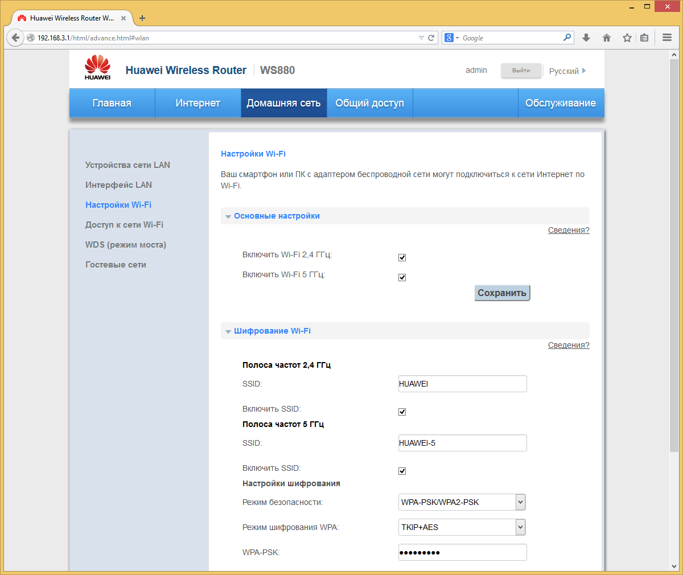
Task: Open the Интернет tab
Action: point(198,103)
